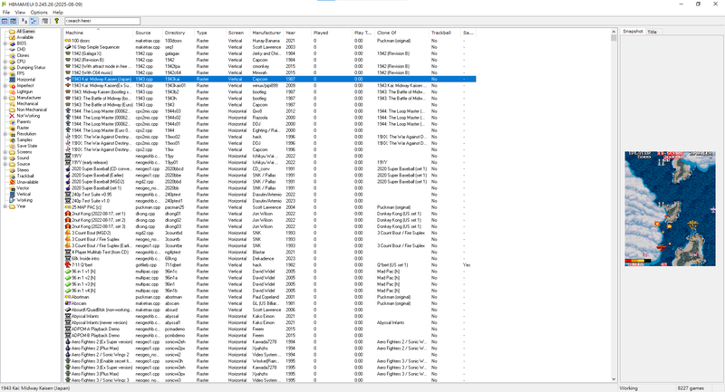Viewport: 725px width, 392px height.
Task: Click the game list scrollbar up arrow
Action: pos(614,32)
